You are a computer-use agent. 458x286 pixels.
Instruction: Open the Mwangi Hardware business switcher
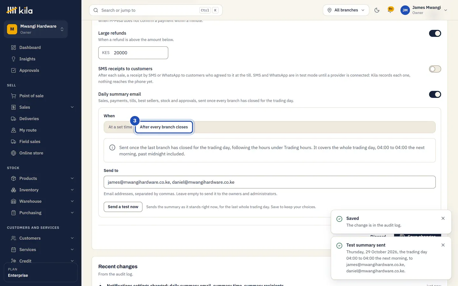(x=36, y=29)
